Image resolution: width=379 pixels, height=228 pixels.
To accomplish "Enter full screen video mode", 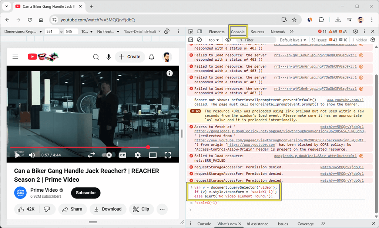I will (x=168, y=155).
